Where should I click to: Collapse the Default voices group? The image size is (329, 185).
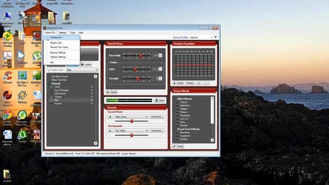49,83
